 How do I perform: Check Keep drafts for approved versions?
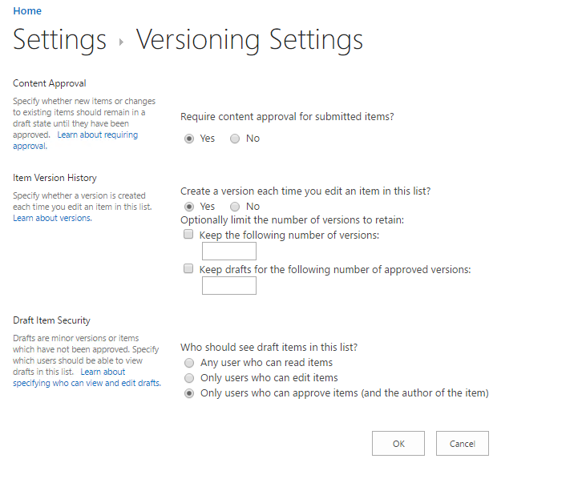click(x=189, y=269)
